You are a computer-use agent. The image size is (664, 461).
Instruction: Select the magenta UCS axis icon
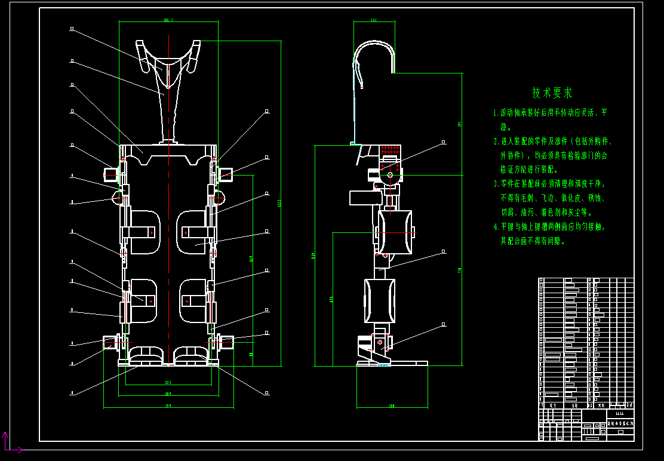point(12,442)
